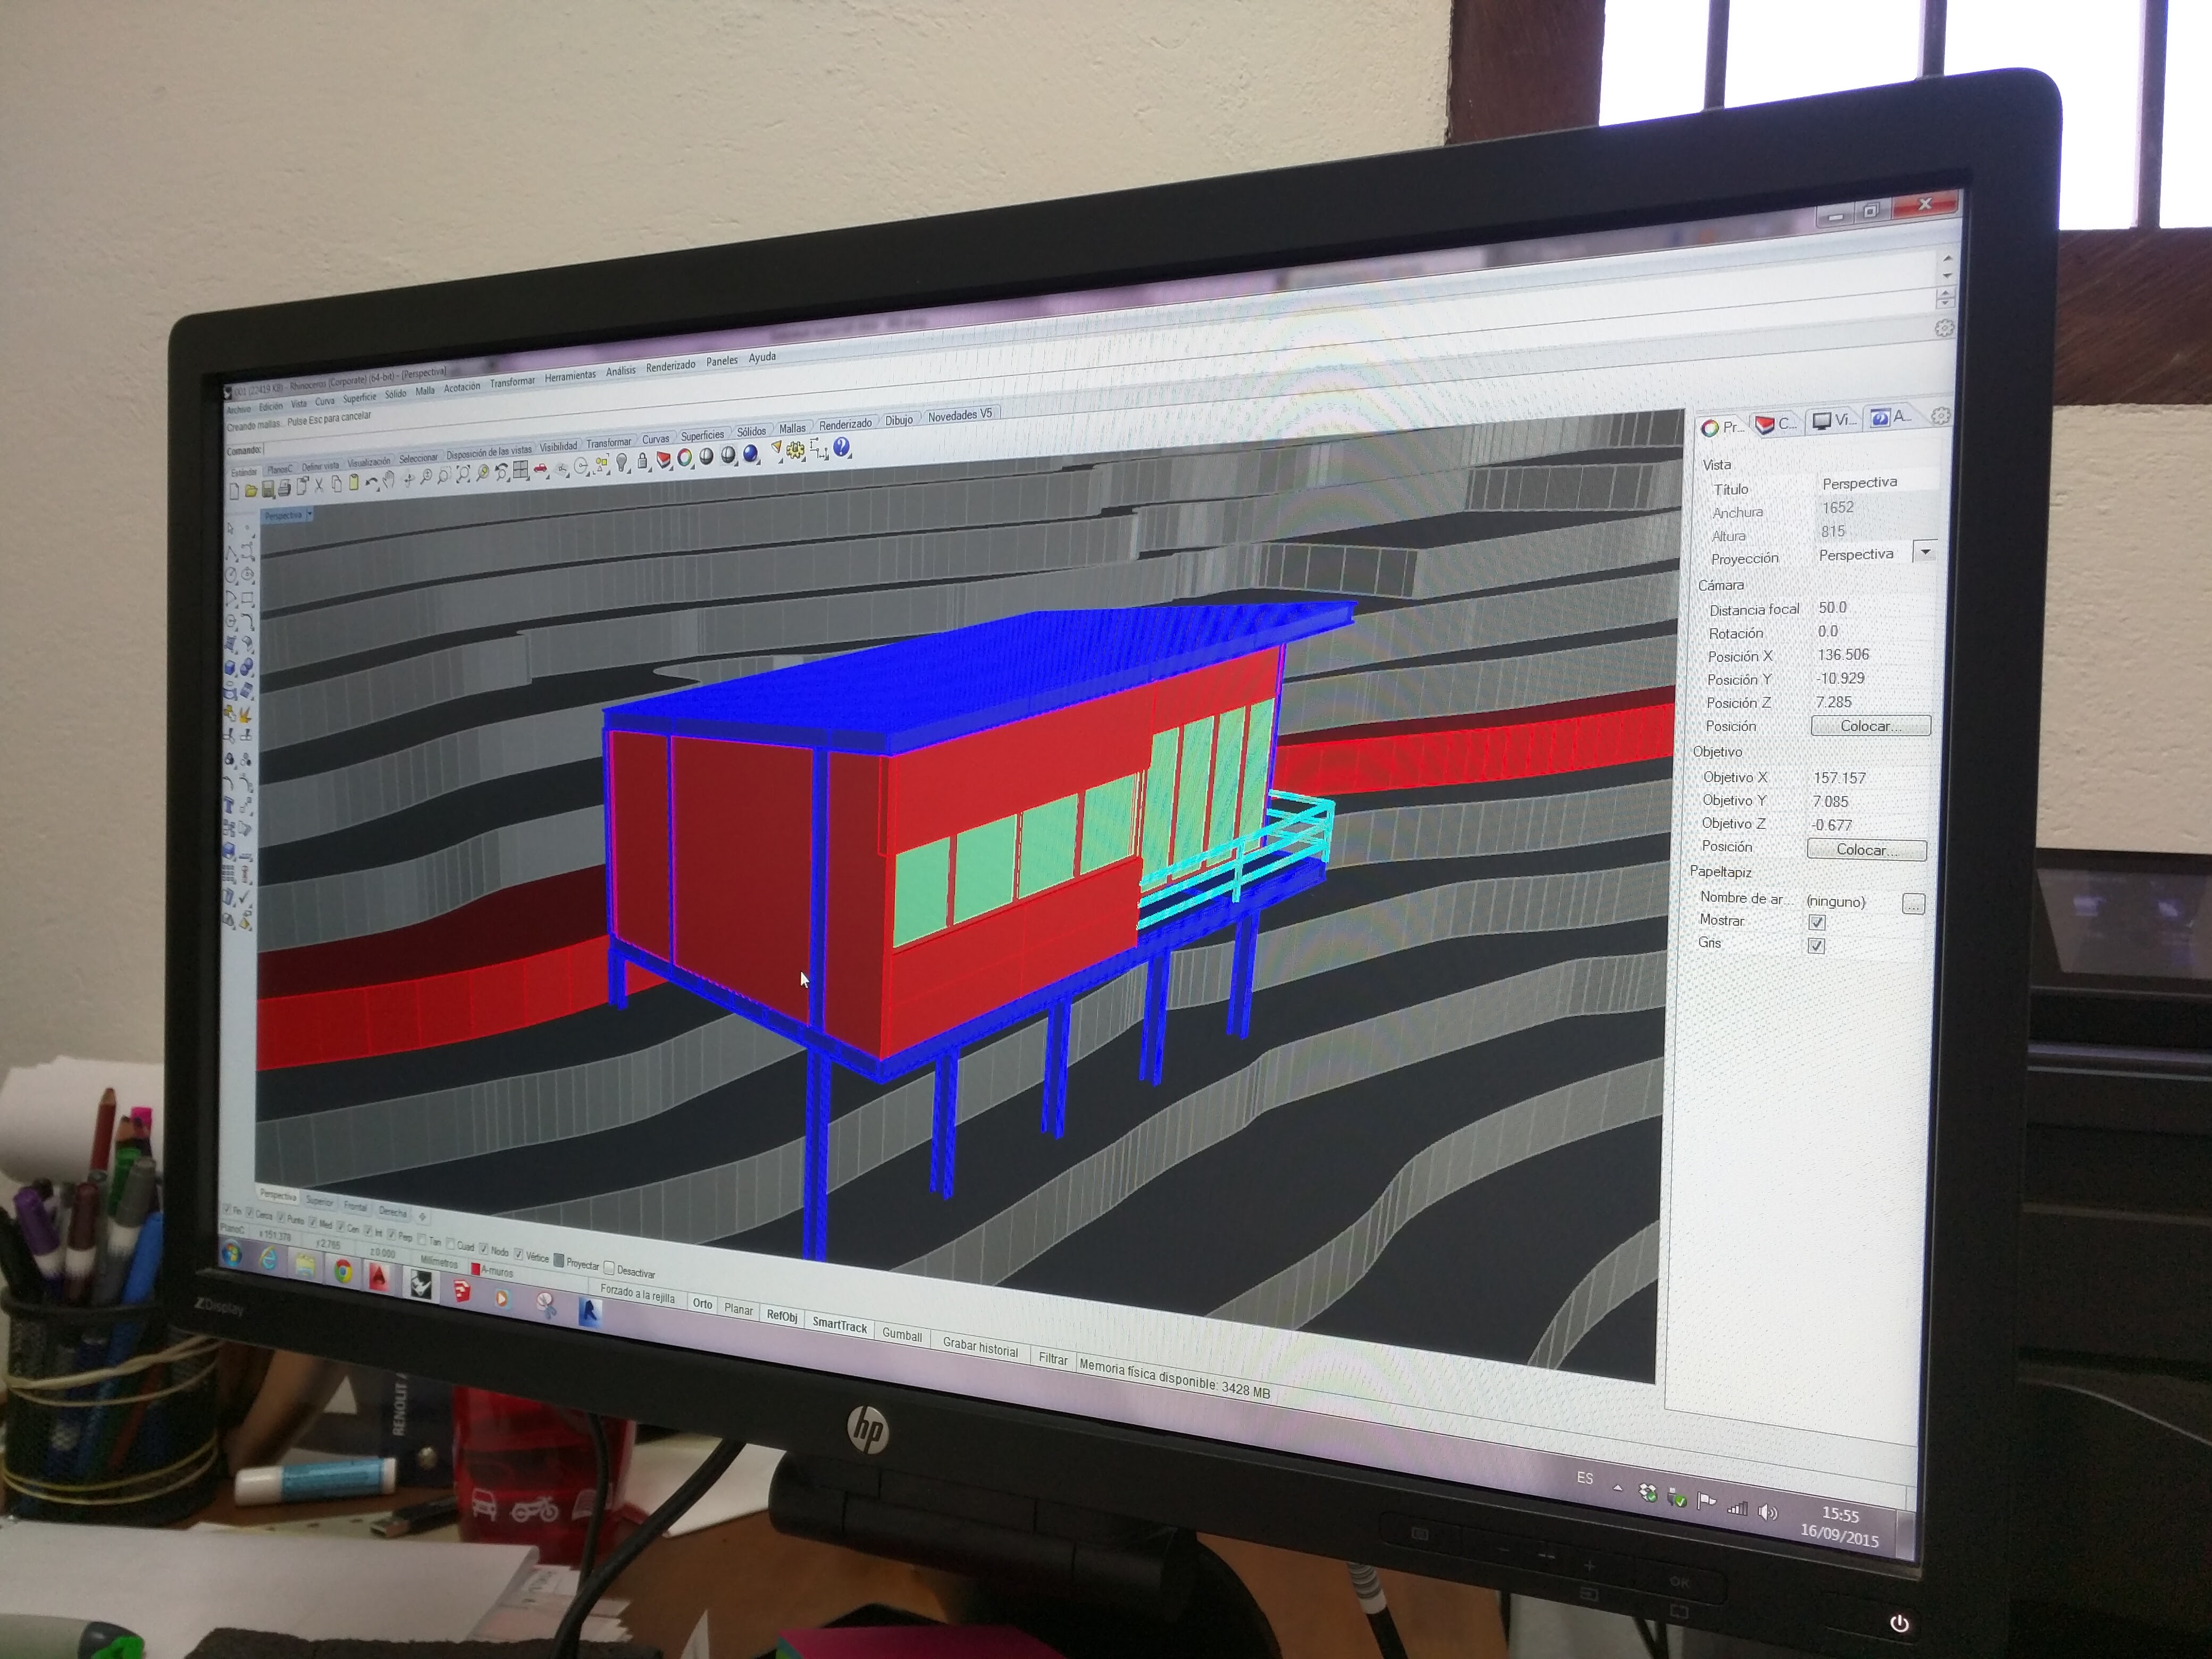Click the volume speaker tray icon
The height and width of the screenshot is (1659, 2212).
1767,1513
